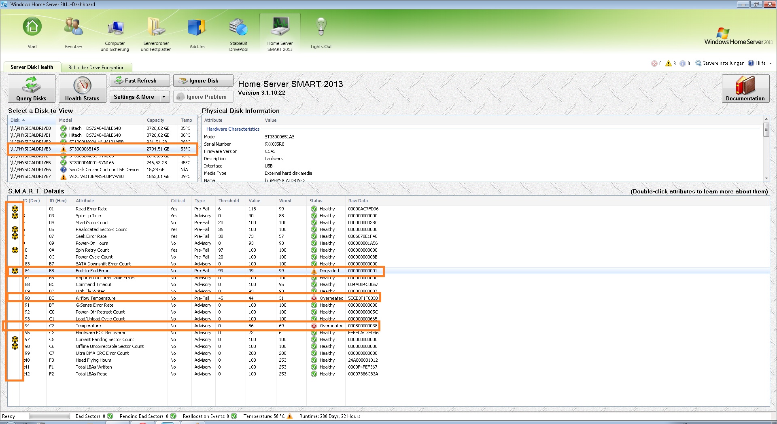Viewport: 777px width, 424px height.
Task: Click status bar Bad Sectors healthy icon
Action: 110,416
